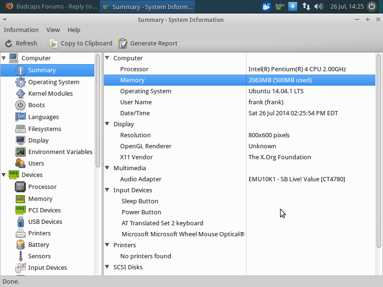Open the Boots sidebar entry icon
Screen dimensions: 383x287
(21, 105)
